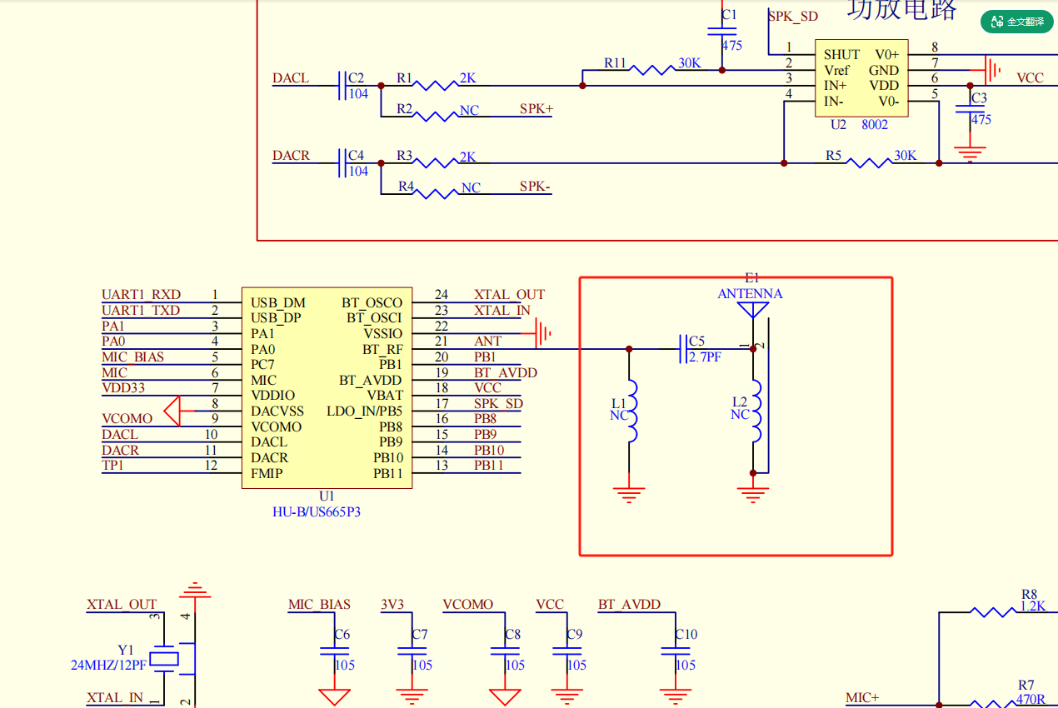
Task: Click the Y1 24MHZ crystal symbol
Action: point(164,659)
